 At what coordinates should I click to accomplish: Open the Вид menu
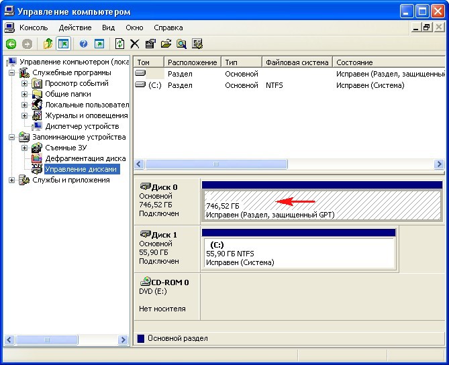108,28
